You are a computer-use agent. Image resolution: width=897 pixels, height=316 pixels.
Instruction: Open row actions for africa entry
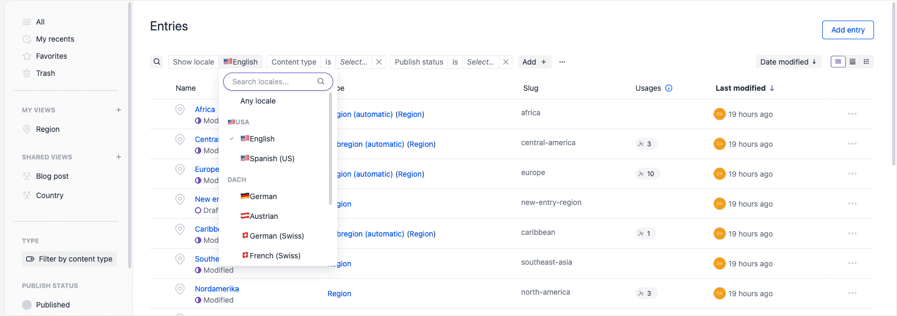click(852, 114)
